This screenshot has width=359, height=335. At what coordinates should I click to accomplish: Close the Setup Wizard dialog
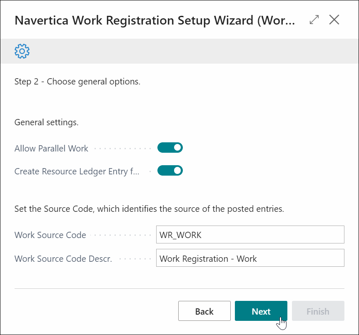[x=334, y=20]
